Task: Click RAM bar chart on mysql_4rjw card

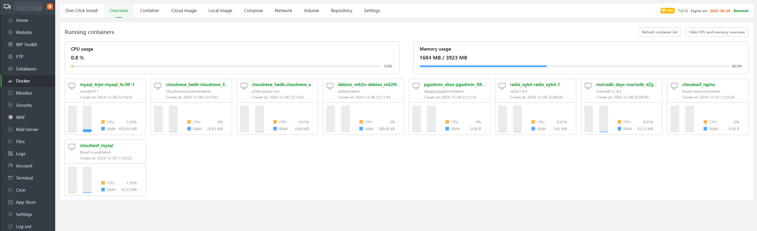Action: [x=87, y=119]
